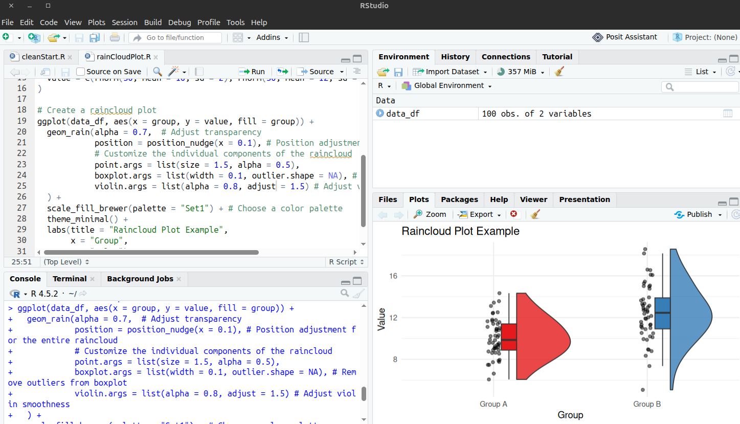Viewport: 740px width, 424px height.
Task: Click the find/replace magnifier in editor toolbar
Action: [x=158, y=72]
